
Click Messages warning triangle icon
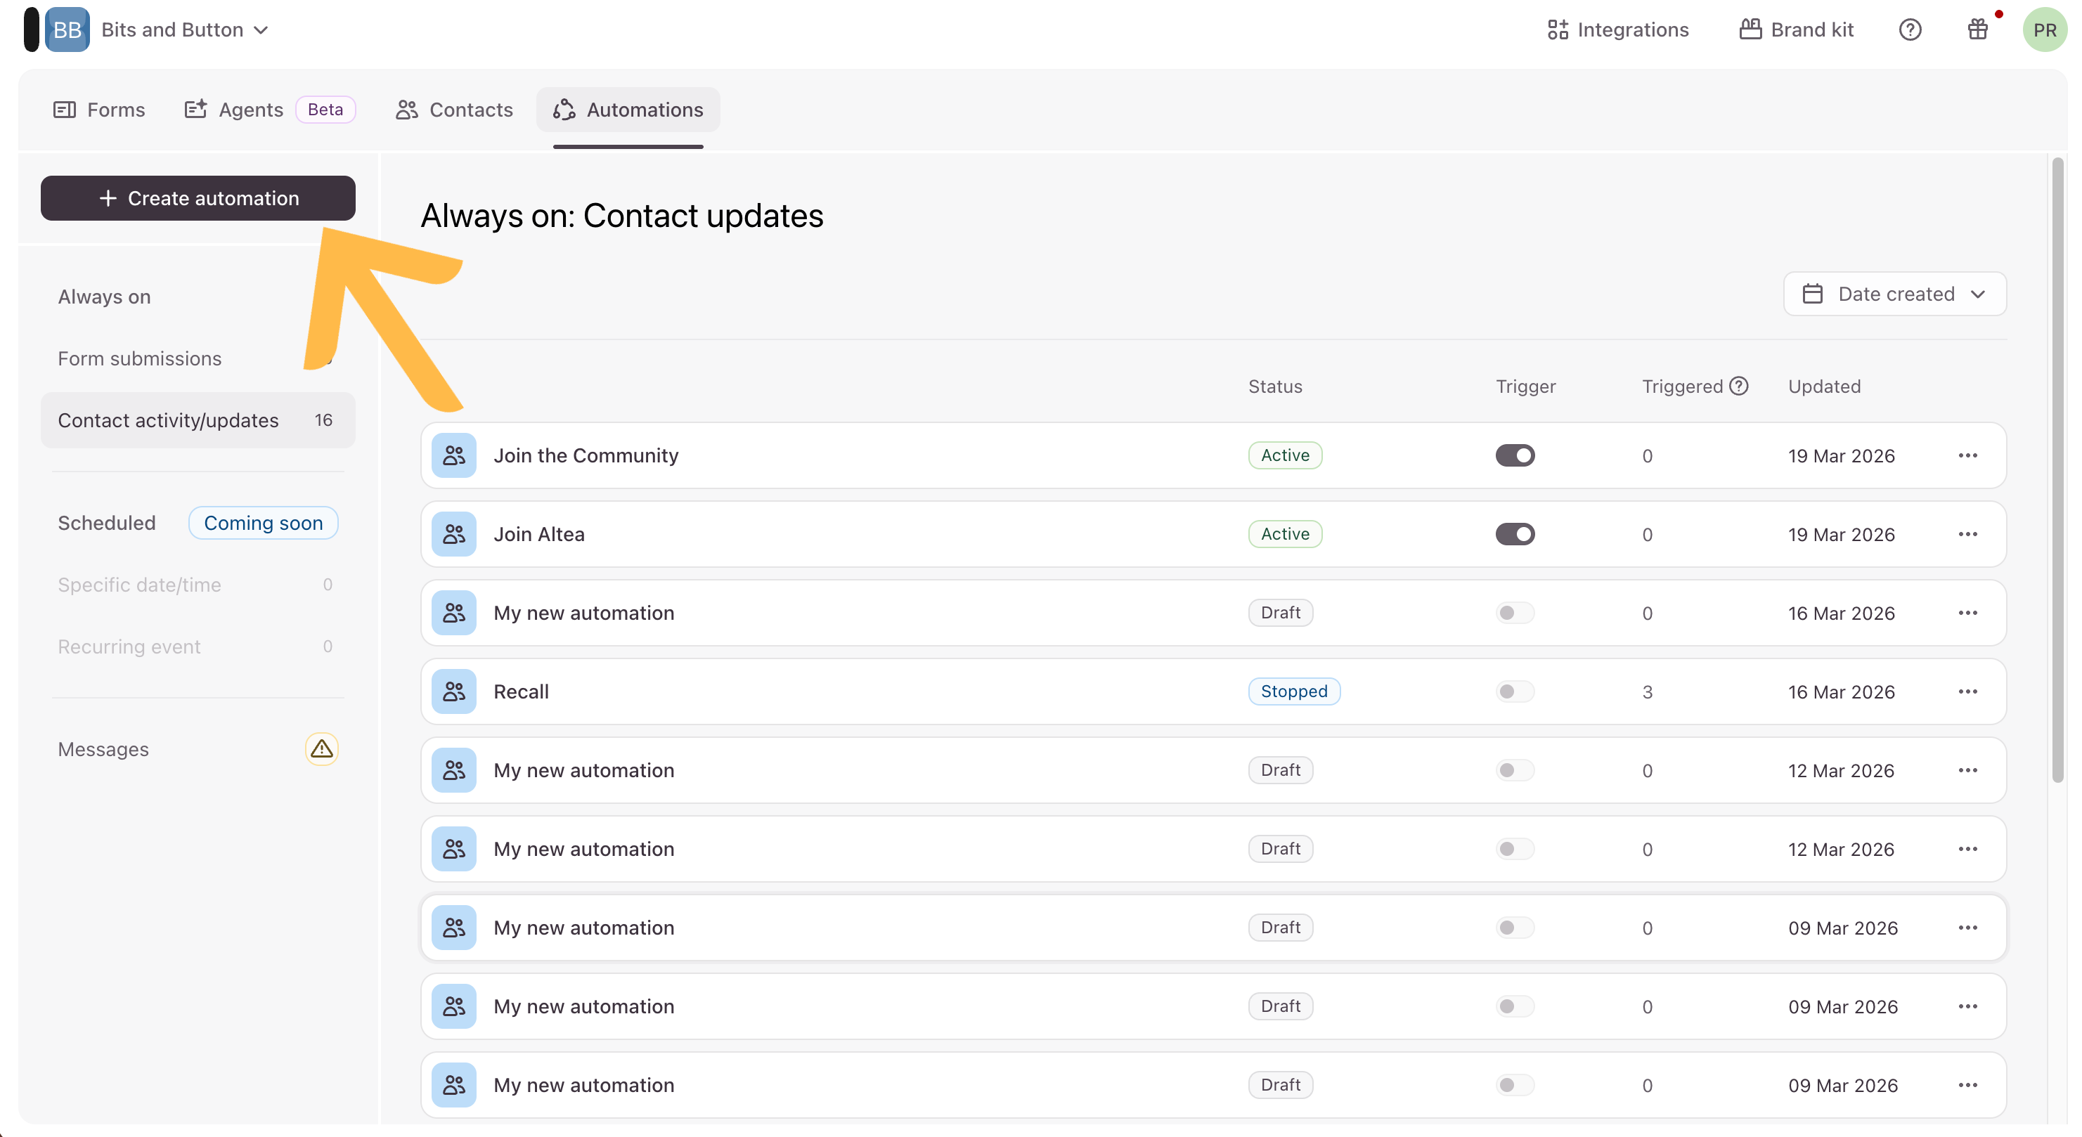coord(322,749)
